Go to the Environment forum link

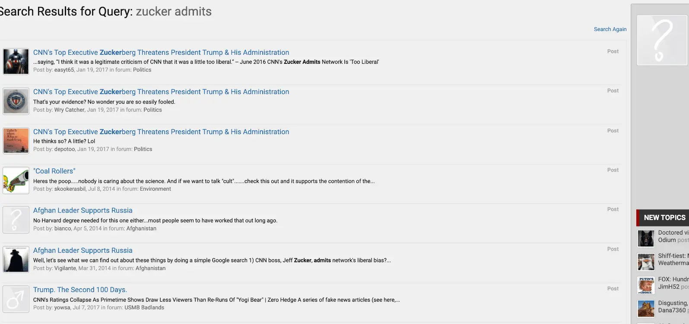(x=155, y=189)
